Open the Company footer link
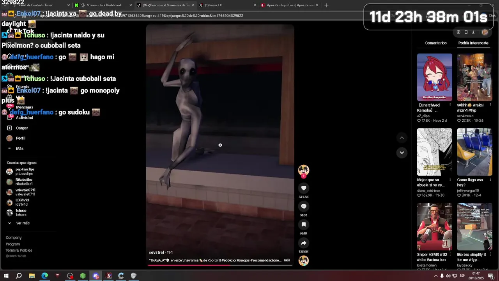This screenshot has width=499, height=281. click(x=14, y=238)
